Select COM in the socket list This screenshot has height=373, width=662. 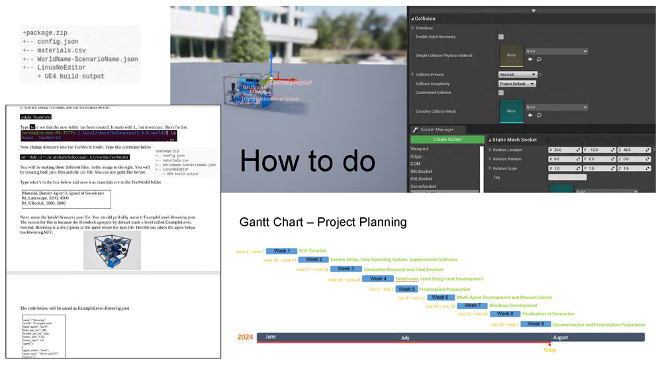tap(416, 164)
